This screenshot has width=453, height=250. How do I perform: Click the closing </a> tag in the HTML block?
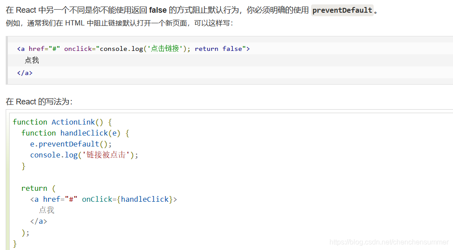[x=25, y=73]
